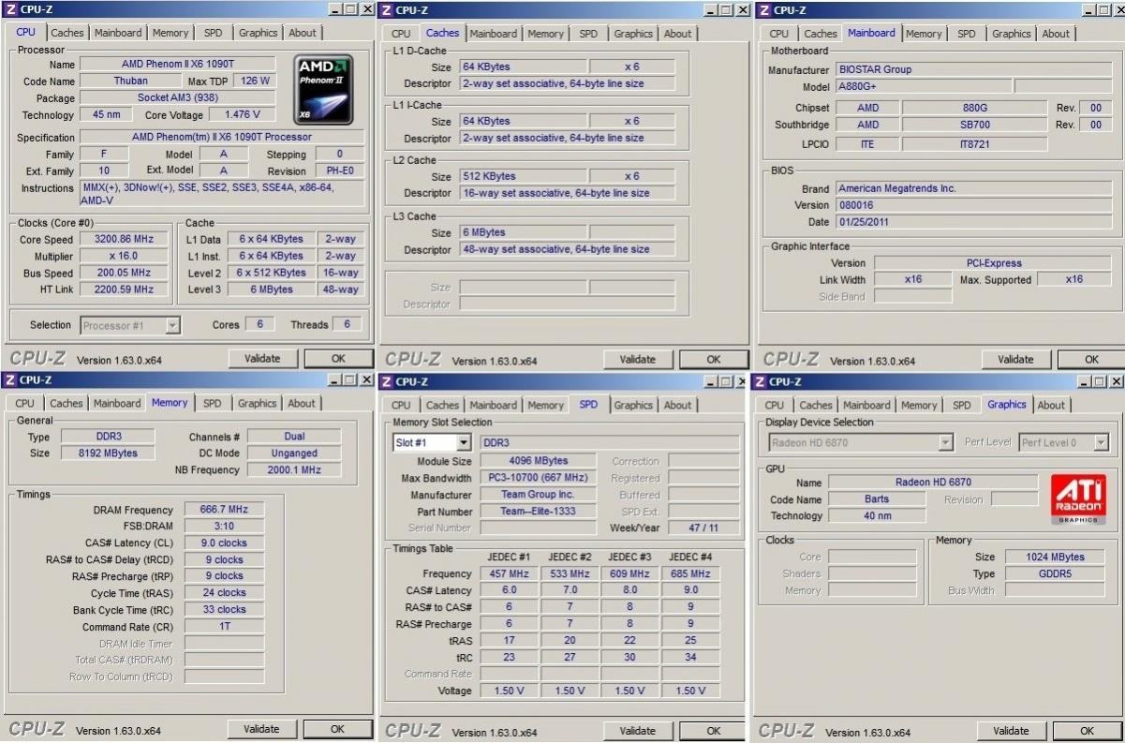Select the SPD tab in the Mainboard window
This screenshot has height=743, width=1125.
point(966,34)
